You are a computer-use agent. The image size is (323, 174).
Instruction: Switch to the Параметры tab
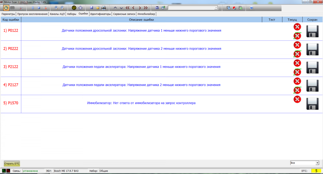point(8,14)
